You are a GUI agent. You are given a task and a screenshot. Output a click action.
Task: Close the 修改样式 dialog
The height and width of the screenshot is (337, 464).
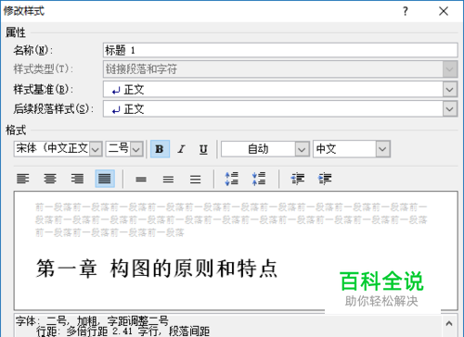(x=444, y=11)
